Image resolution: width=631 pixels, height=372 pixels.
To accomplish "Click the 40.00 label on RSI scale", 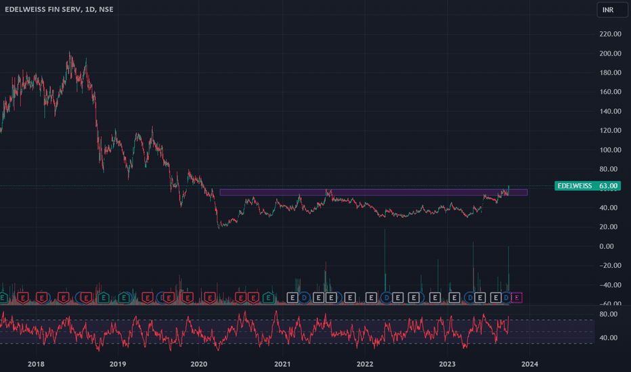I will pos(609,338).
